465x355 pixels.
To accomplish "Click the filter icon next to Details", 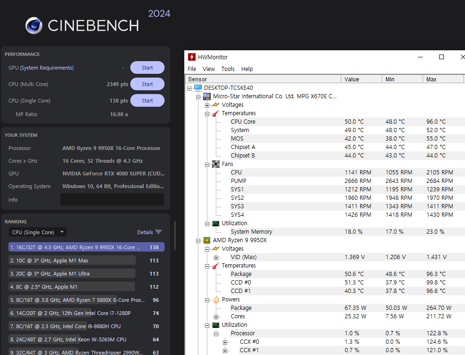I will [158, 232].
